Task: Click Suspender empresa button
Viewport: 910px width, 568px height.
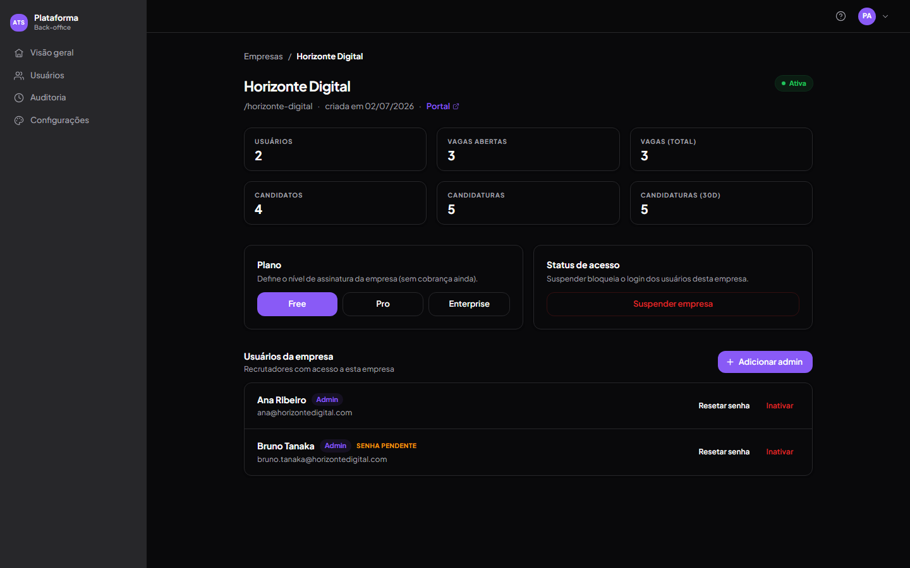Action: click(673, 304)
